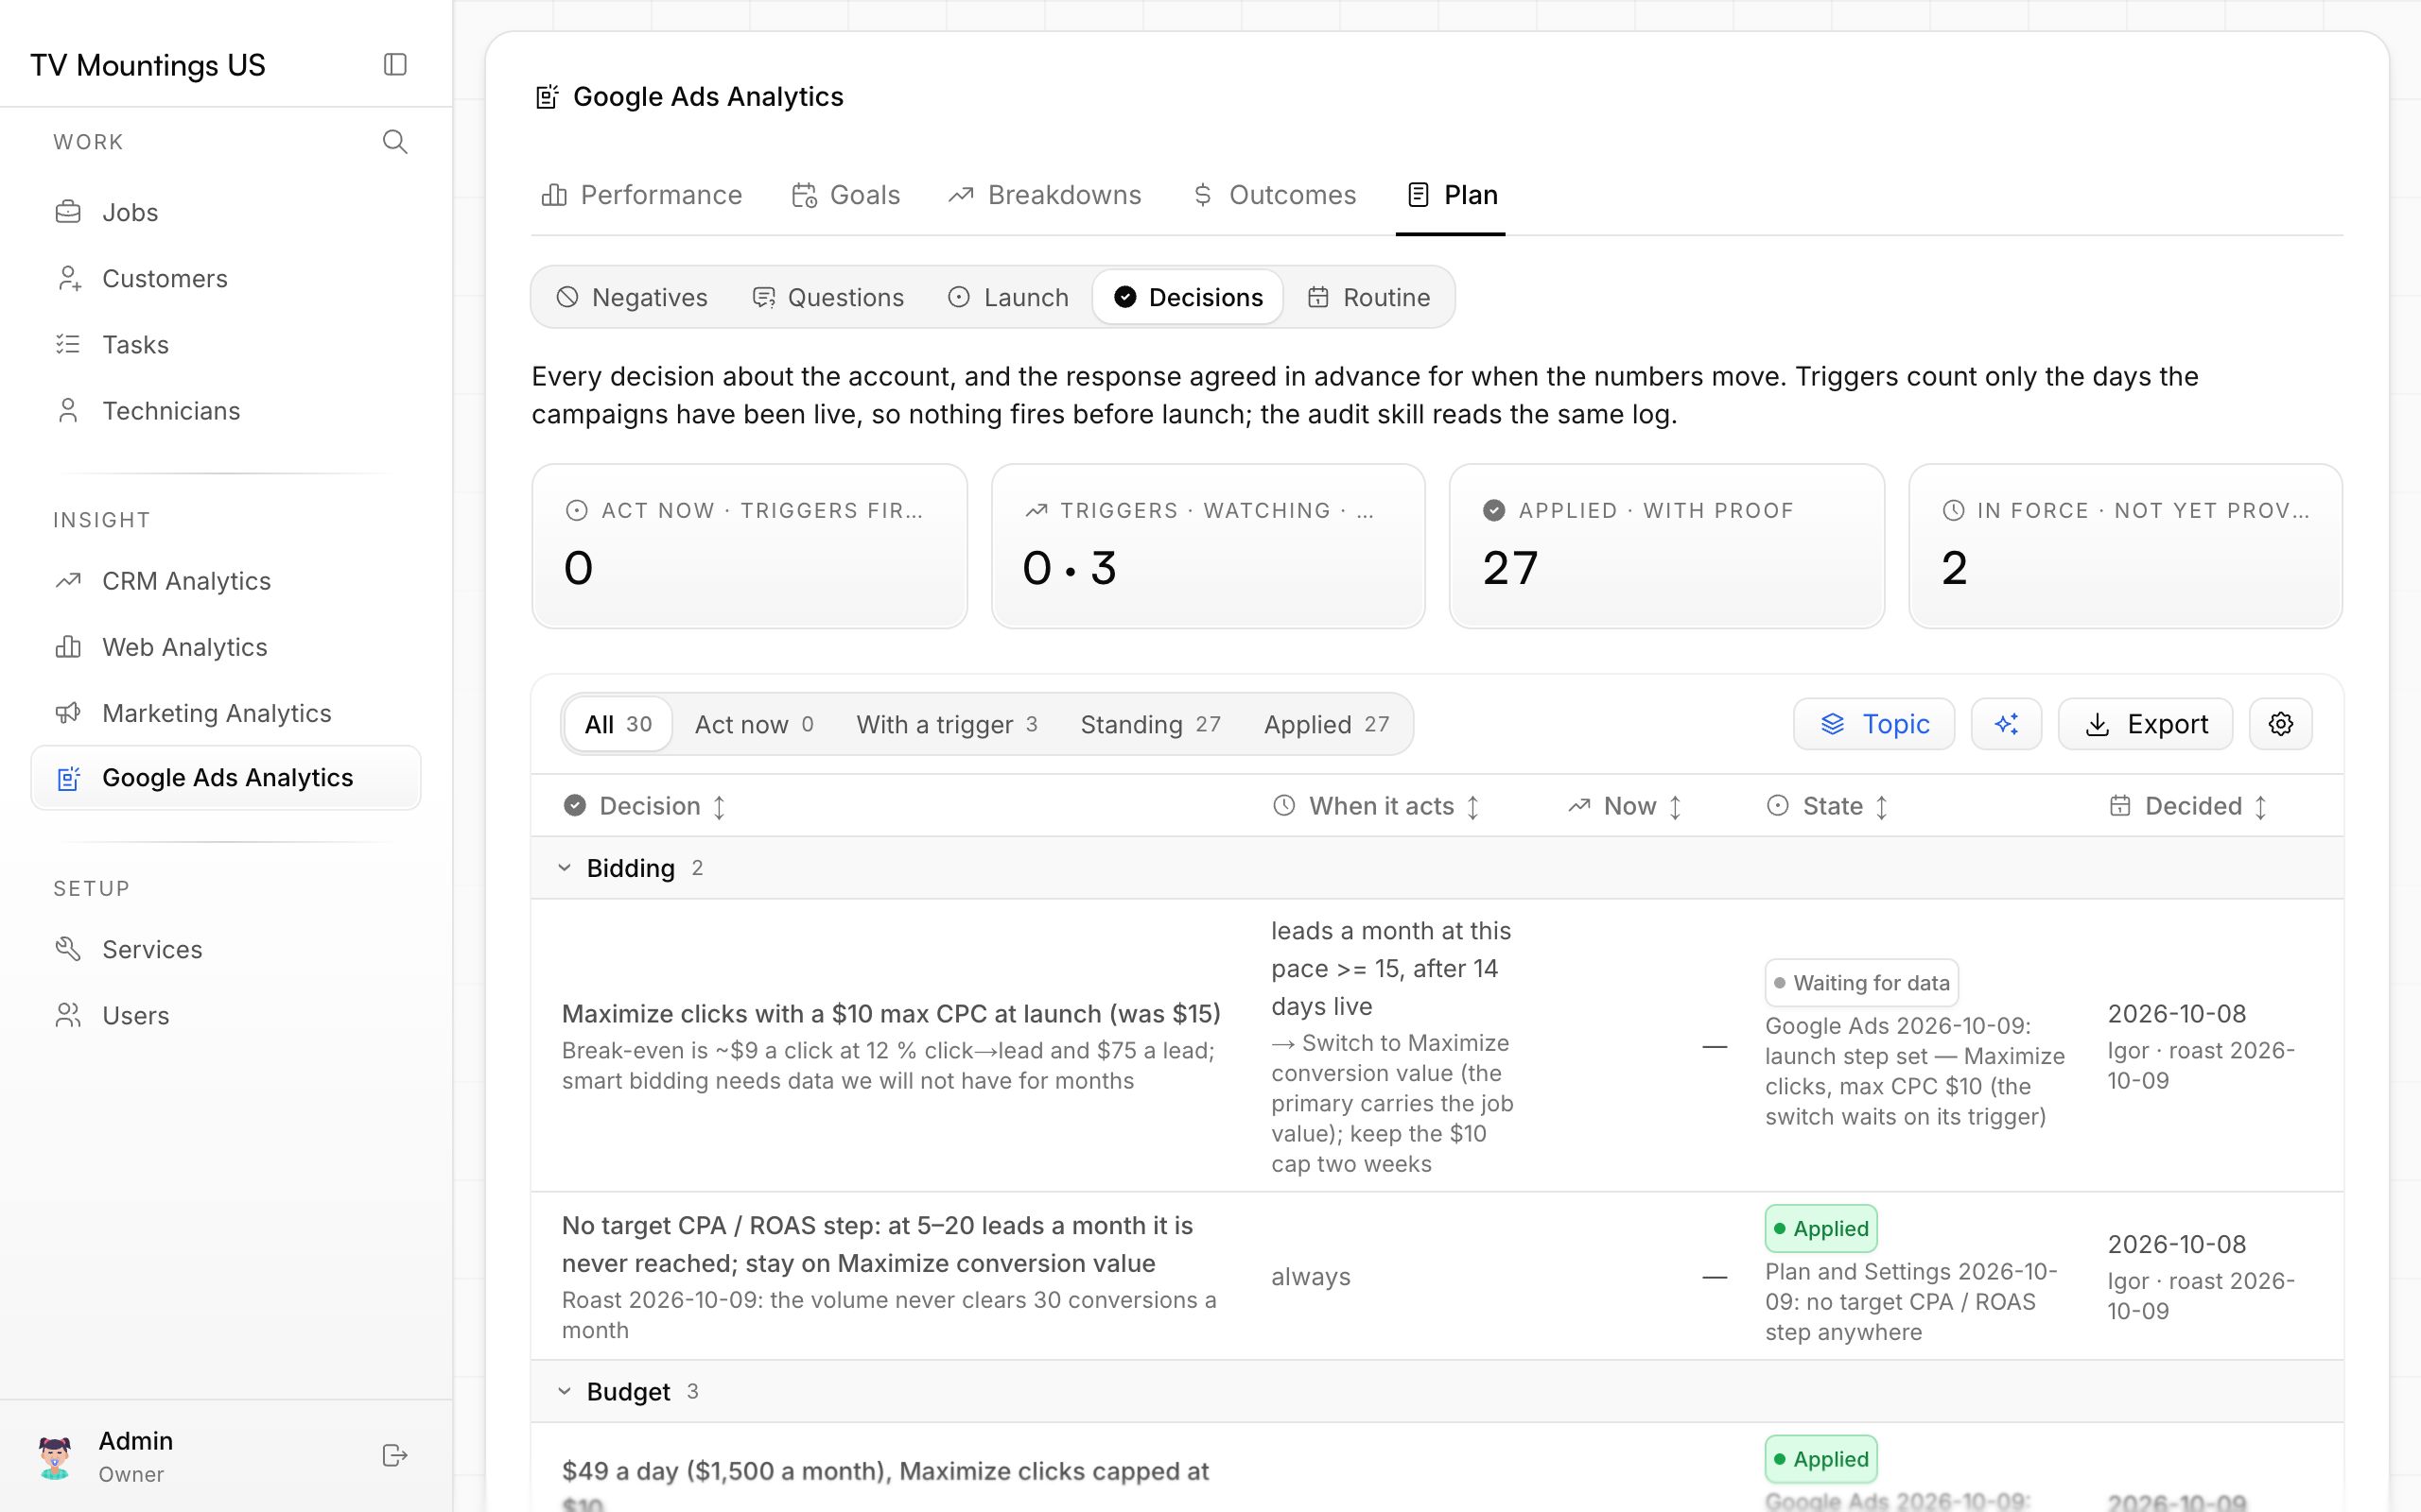This screenshot has height=1512, width=2421.
Task: Filter decisions by Act now
Action: [x=755, y=724]
